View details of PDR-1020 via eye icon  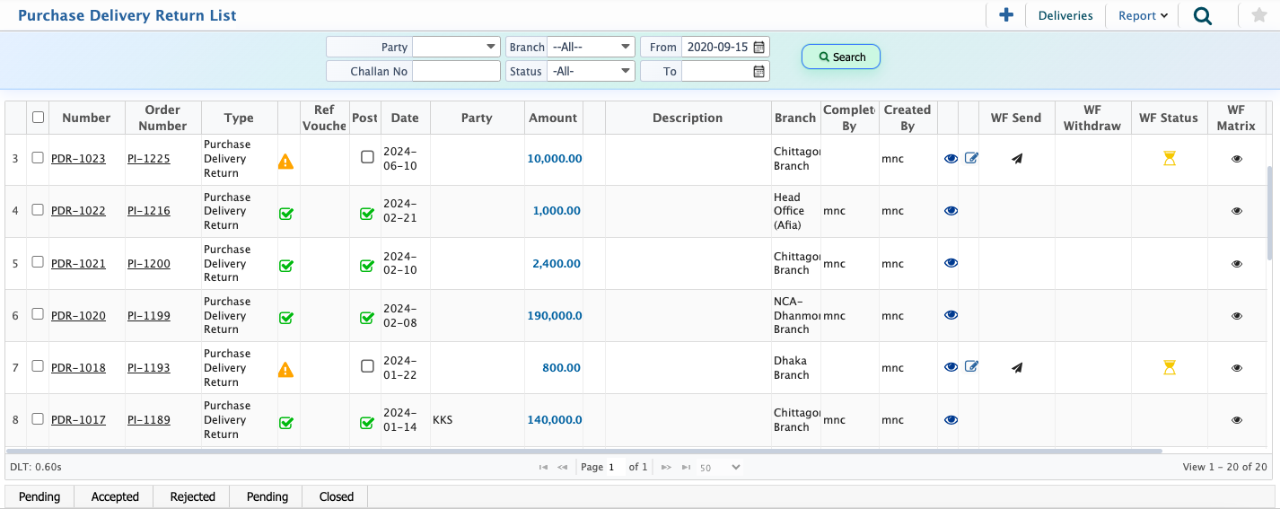951,315
